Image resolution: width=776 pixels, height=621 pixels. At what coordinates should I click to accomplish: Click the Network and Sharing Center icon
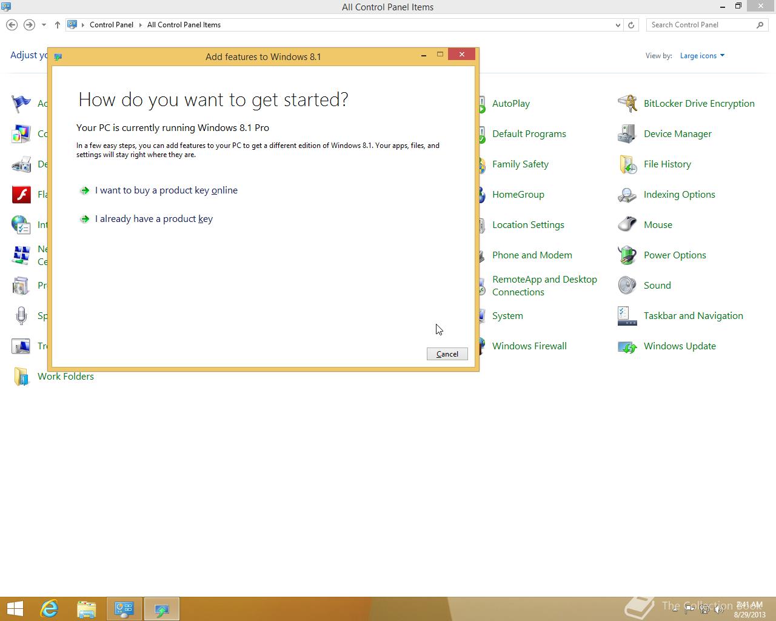coord(21,255)
